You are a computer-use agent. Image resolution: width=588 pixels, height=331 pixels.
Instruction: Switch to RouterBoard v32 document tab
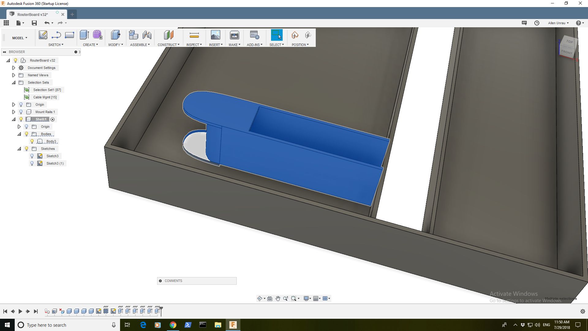pos(32,14)
